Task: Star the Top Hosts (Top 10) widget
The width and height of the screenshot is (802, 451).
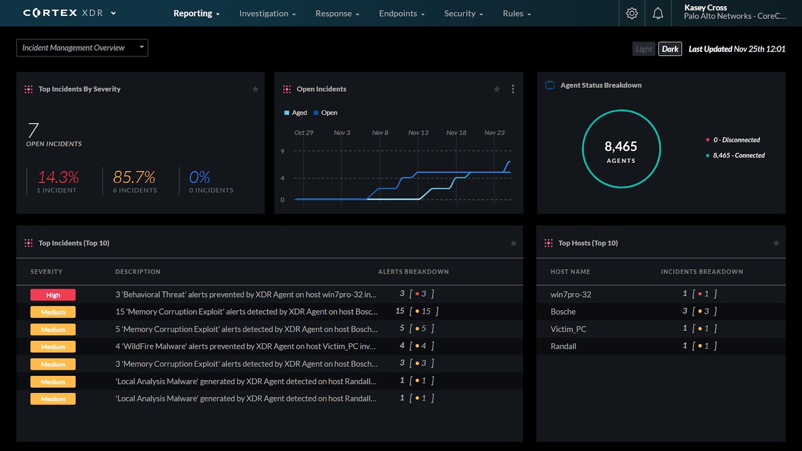Action: (x=776, y=243)
